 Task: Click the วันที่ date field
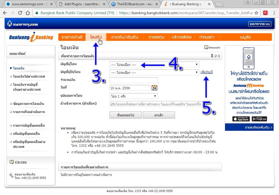(130, 88)
